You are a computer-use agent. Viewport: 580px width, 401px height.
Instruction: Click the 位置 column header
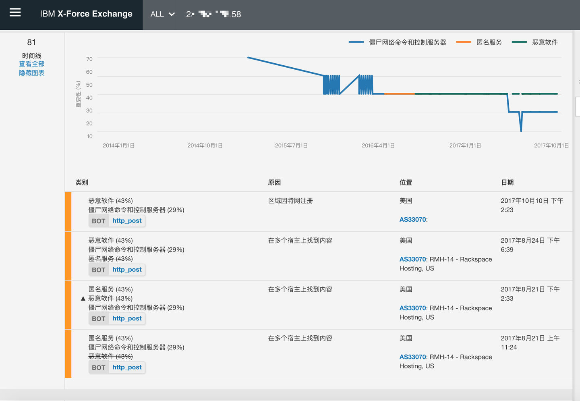tap(406, 183)
